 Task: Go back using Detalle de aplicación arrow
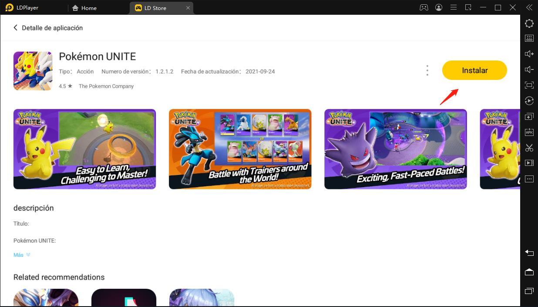[16, 28]
